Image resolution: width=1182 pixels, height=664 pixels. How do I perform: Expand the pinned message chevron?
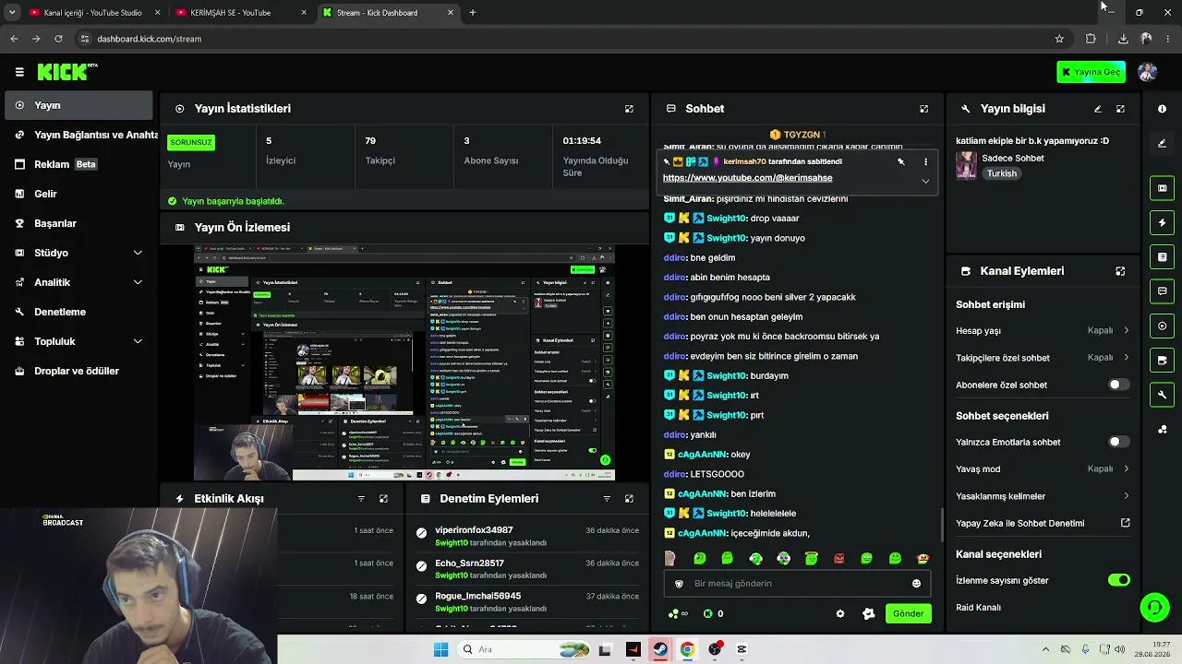pos(925,181)
